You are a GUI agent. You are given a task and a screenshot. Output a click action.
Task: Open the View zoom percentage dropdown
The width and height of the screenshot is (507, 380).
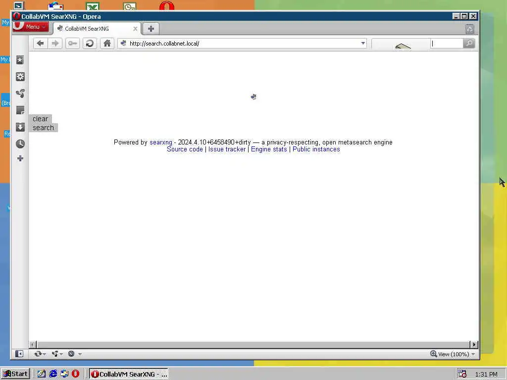pos(456,354)
